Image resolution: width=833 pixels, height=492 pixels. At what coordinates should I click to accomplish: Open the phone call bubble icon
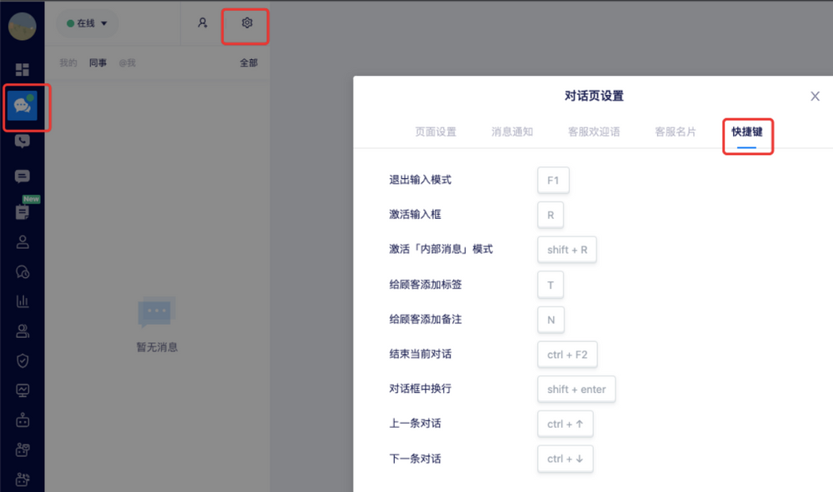click(22, 142)
